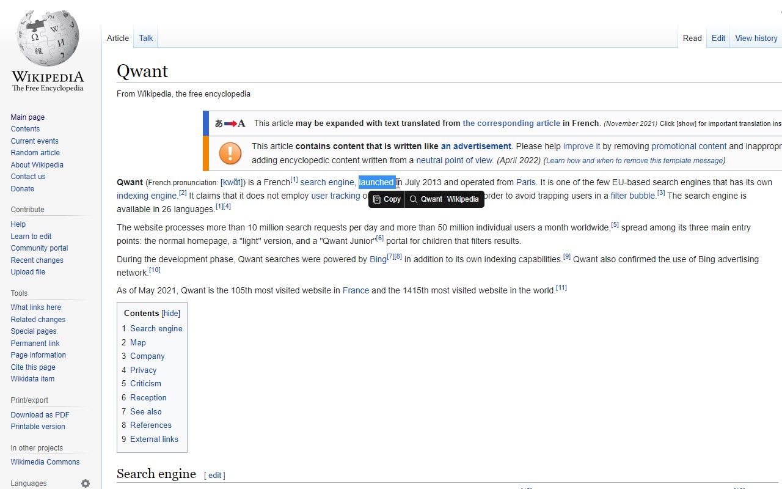The image size is (782, 489).
Task: Open Page information
Action: tap(38, 355)
